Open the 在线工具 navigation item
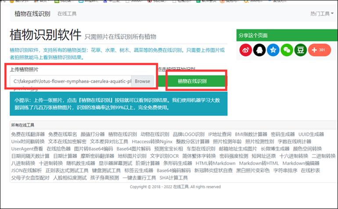The image size is (338, 209). 67,14
